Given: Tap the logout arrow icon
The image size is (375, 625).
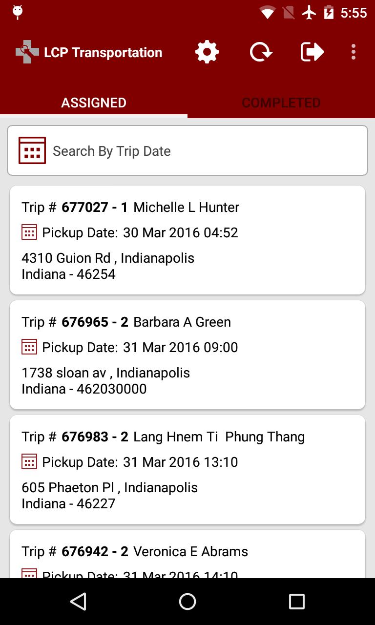Looking at the screenshot, I should 312,52.
